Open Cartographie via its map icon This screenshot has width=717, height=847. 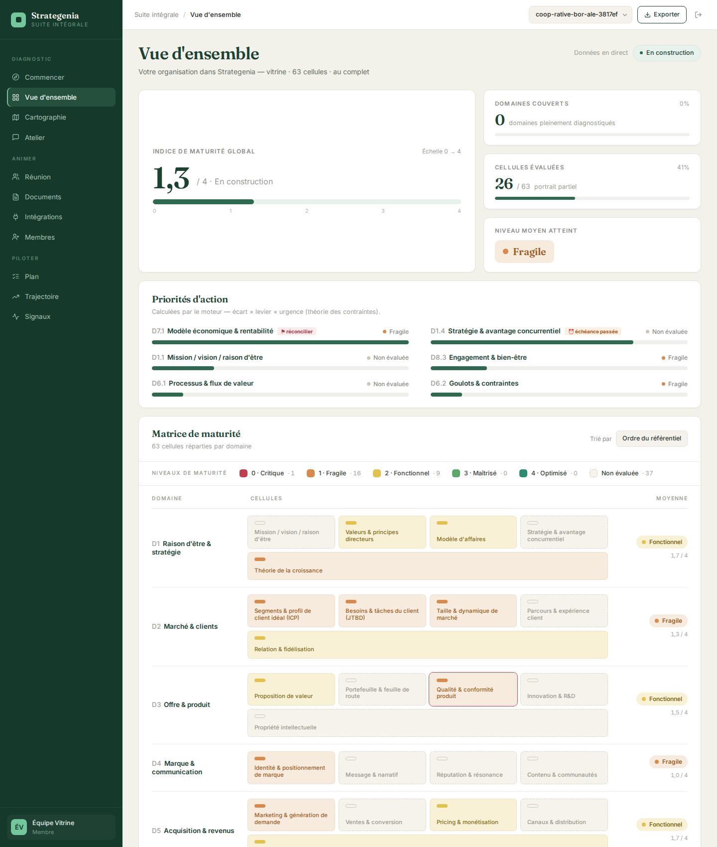[x=16, y=117]
